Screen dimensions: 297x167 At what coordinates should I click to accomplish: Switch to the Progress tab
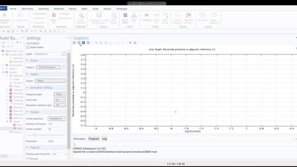(x=94, y=139)
